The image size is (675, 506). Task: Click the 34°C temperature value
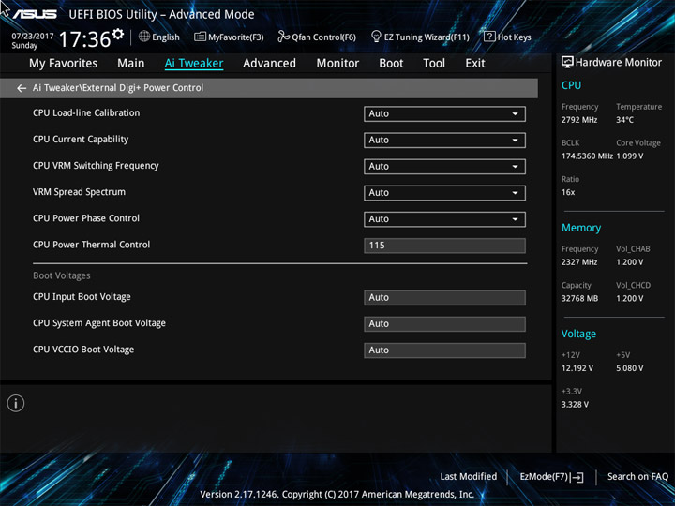[624, 120]
